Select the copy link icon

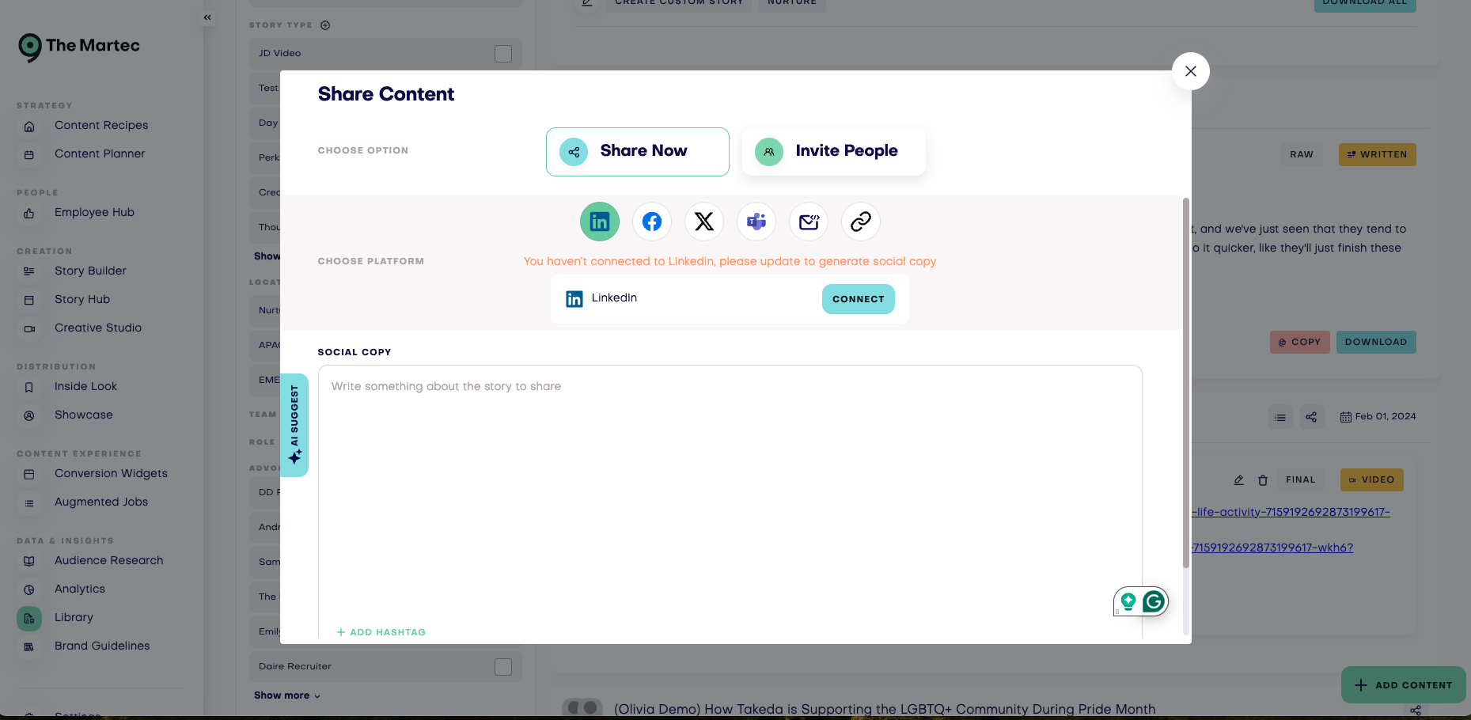tap(861, 222)
